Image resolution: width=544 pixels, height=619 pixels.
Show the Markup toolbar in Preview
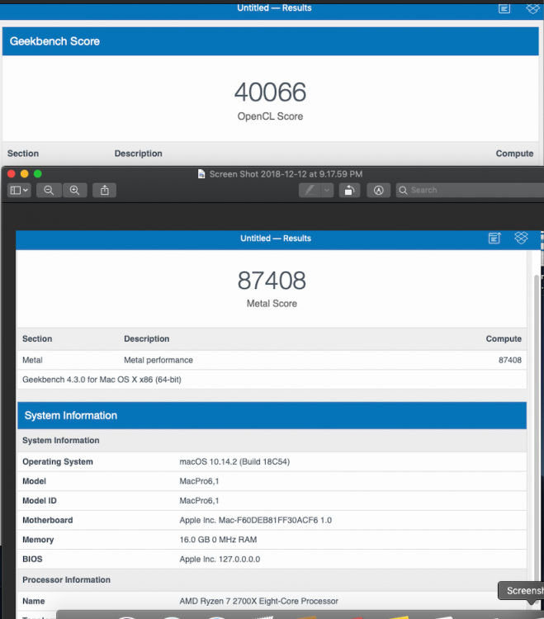click(379, 191)
